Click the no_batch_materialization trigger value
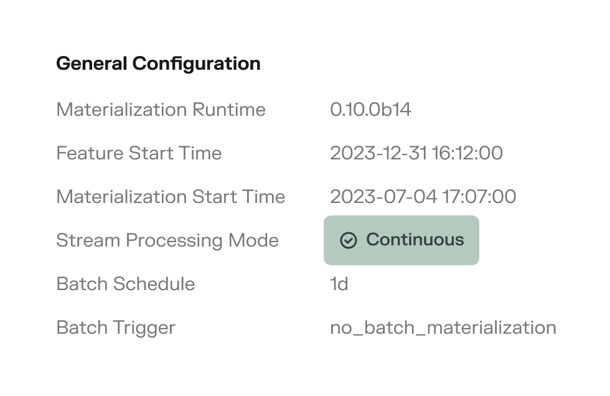Viewport: 610px width, 396px height. tap(443, 328)
